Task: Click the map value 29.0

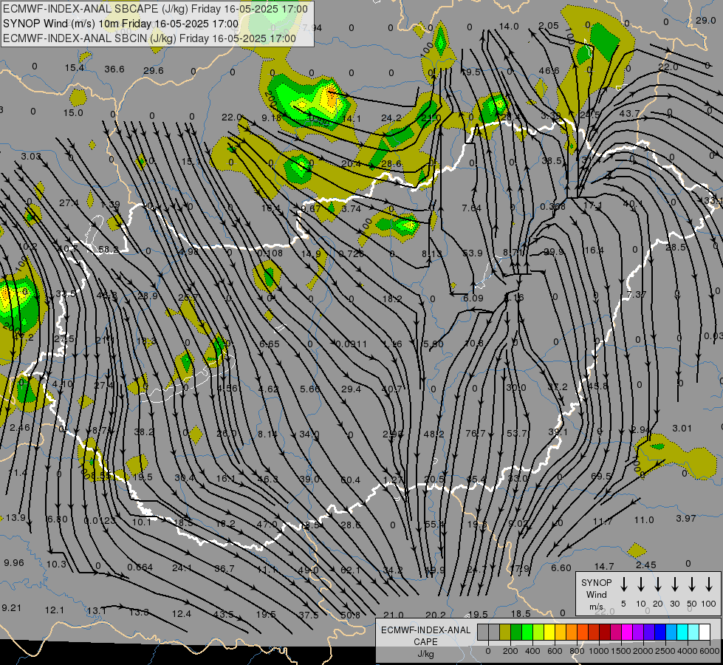Action: tap(706, 20)
